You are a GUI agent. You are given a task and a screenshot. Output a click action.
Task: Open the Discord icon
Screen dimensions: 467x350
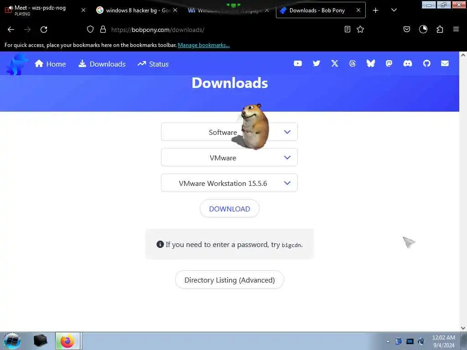[407, 63]
